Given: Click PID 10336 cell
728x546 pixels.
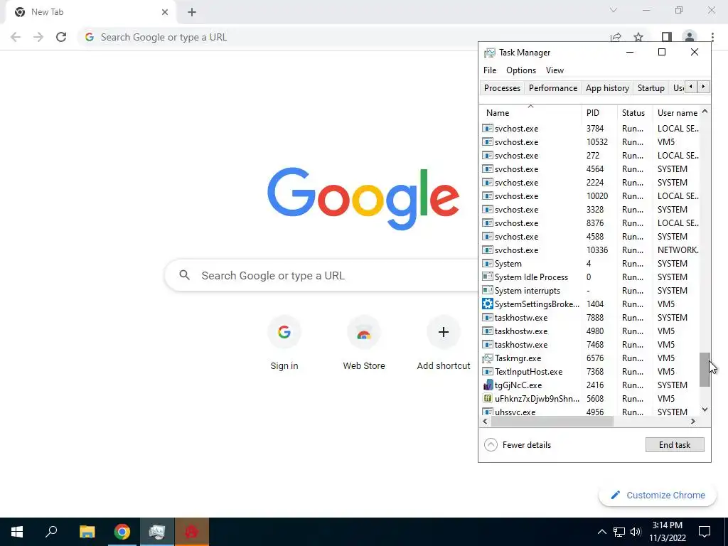Looking at the screenshot, I should [597, 250].
